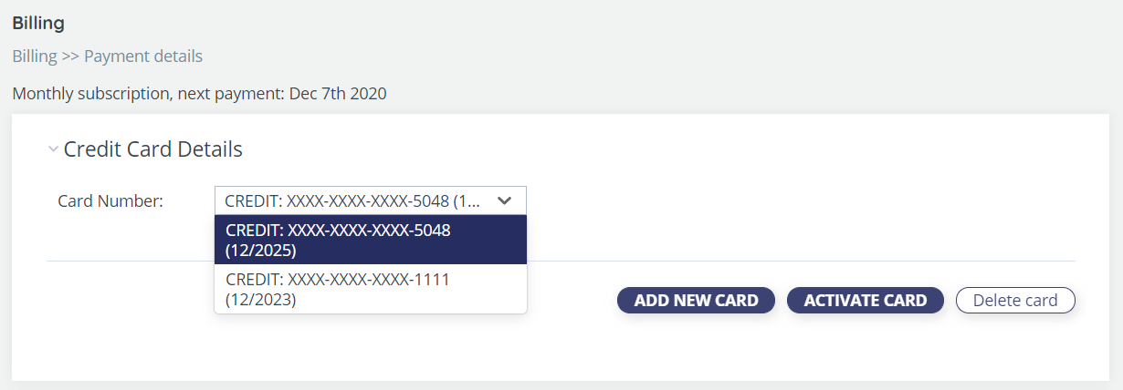Click the Credit Card Details heading text

pos(153,149)
